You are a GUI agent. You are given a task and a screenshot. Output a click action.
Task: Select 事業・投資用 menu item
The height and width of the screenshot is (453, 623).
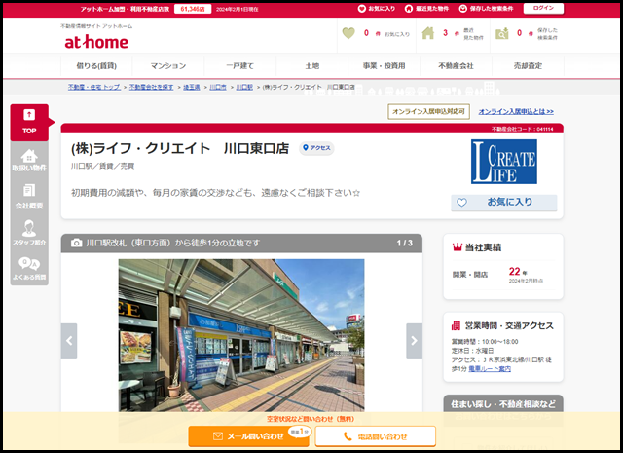click(x=384, y=65)
